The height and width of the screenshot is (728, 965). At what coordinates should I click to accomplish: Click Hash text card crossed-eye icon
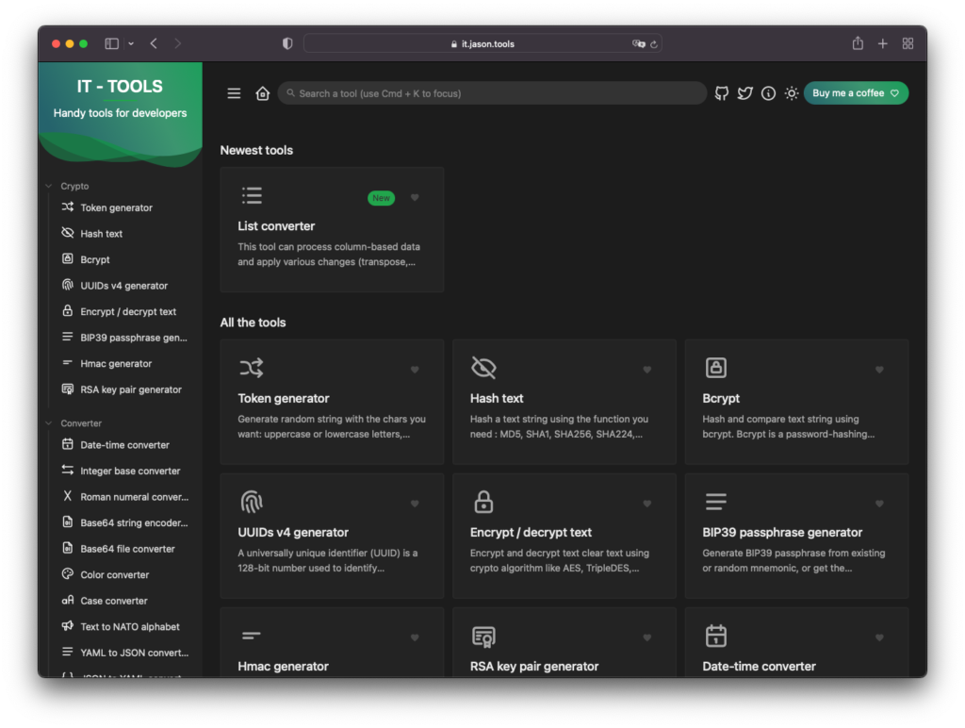[x=483, y=368]
